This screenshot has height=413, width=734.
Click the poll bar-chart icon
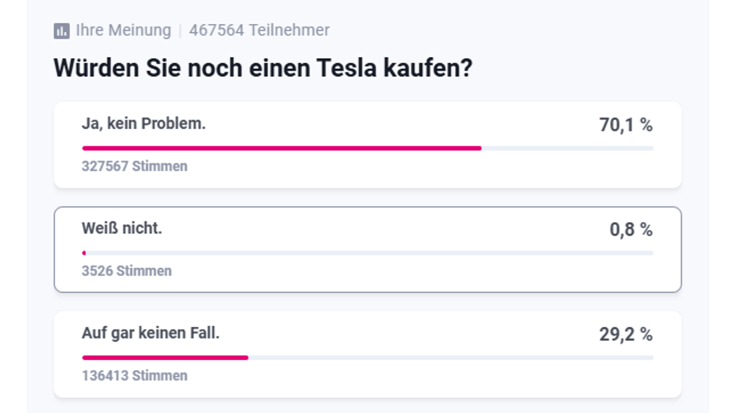[62, 31]
